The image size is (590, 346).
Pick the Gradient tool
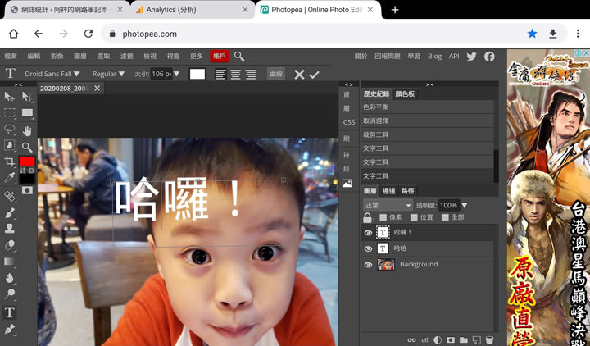pyautogui.click(x=9, y=262)
